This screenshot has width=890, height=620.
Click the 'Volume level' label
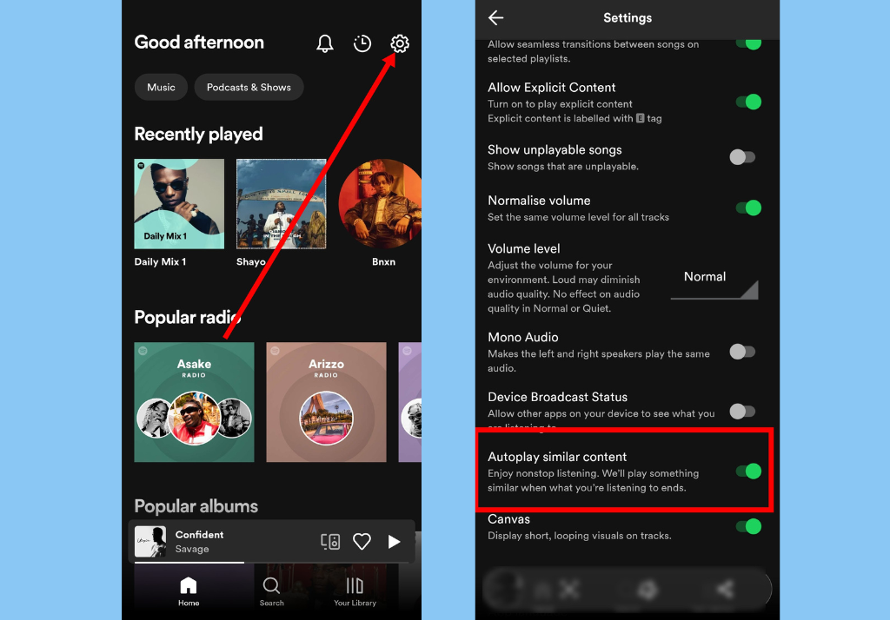click(523, 248)
